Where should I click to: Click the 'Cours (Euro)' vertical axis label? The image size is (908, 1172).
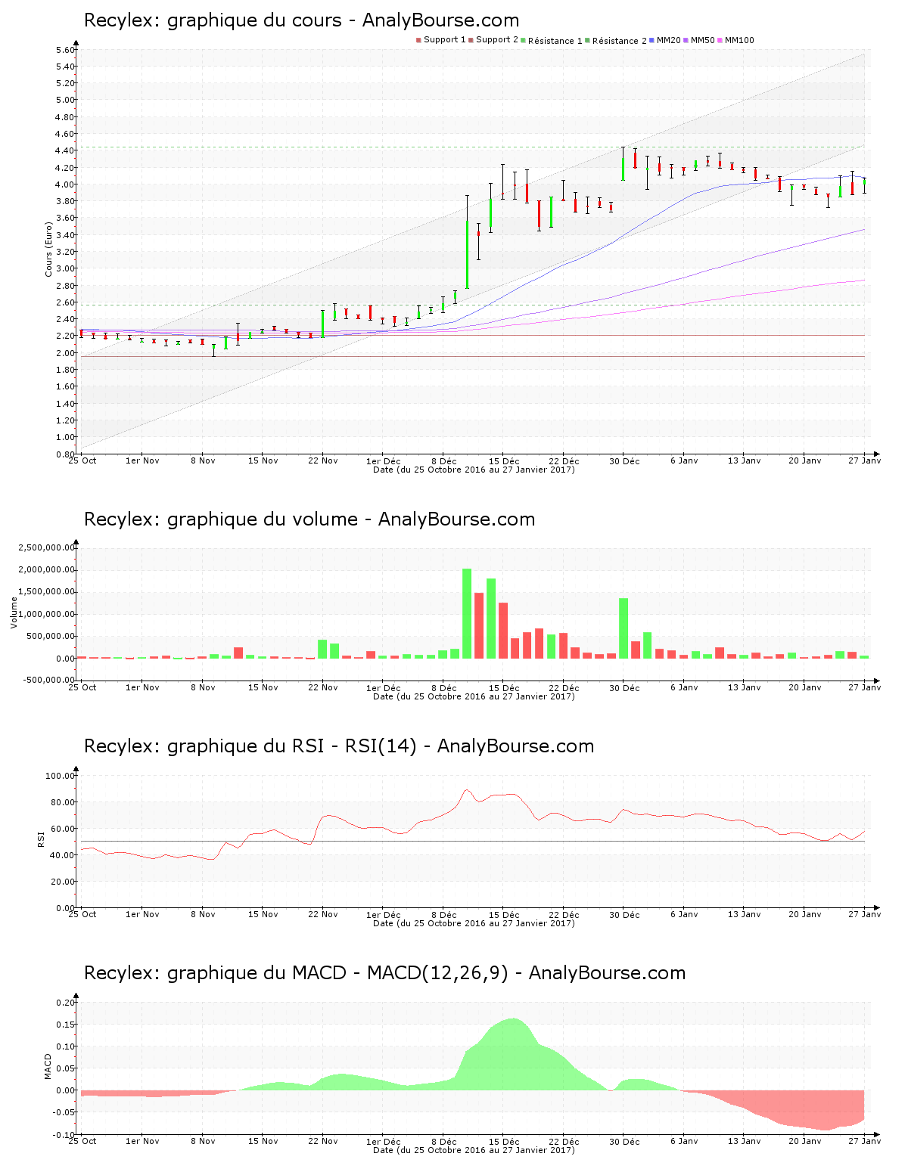coord(49,249)
